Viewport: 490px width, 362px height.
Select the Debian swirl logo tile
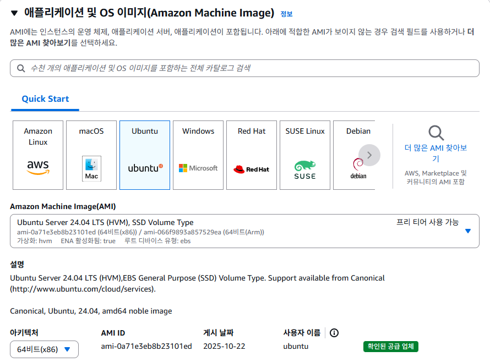coord(354,155)
